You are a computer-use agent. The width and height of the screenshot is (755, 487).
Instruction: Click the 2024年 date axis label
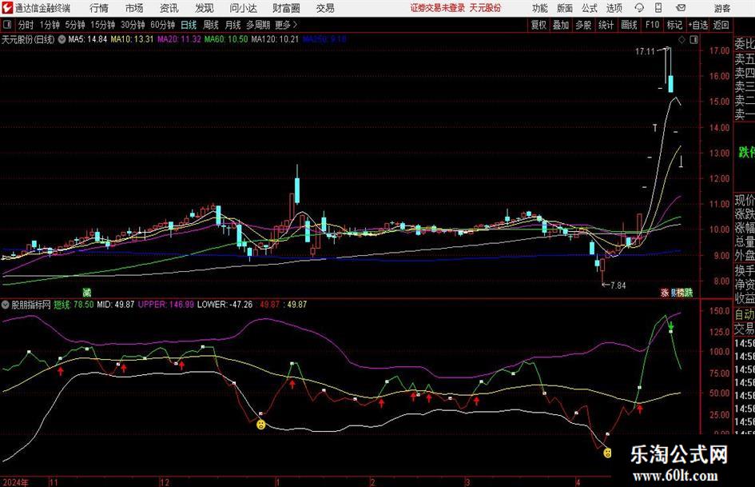[15, 482]
